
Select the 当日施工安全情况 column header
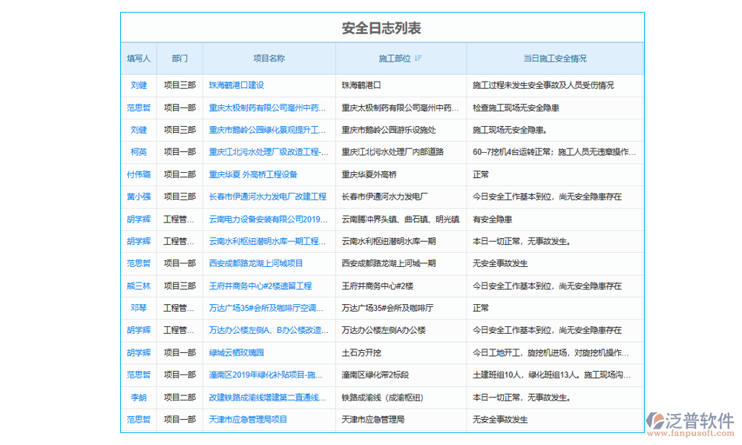[x=554, y=58]
